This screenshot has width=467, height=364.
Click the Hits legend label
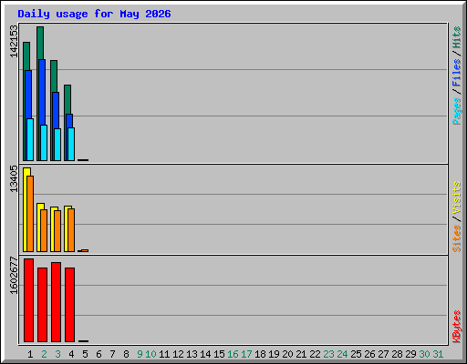point(456,37)
